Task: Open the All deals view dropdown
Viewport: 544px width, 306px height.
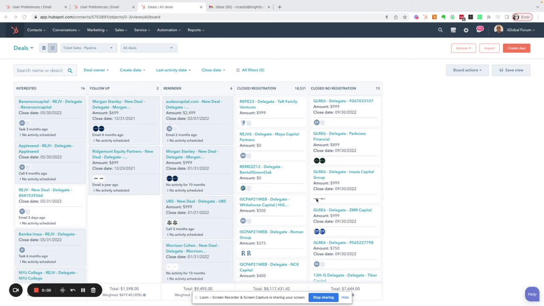Action: click(x=148, y=48)
